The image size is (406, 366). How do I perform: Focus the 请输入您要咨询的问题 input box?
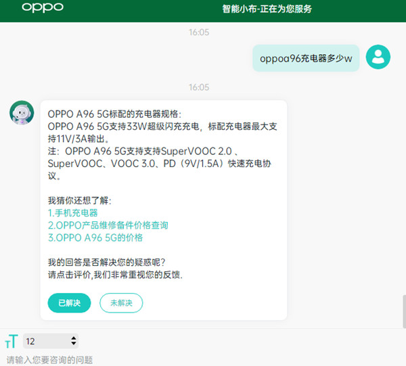[135, 359]
